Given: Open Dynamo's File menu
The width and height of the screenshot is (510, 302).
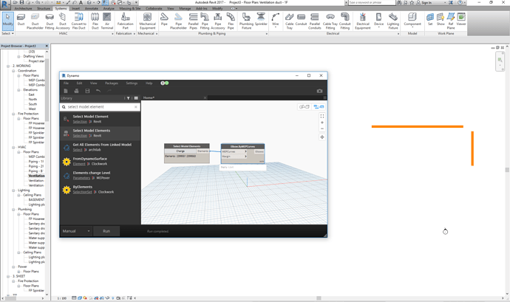Looking at the screenshot, I should pos(66,83).
